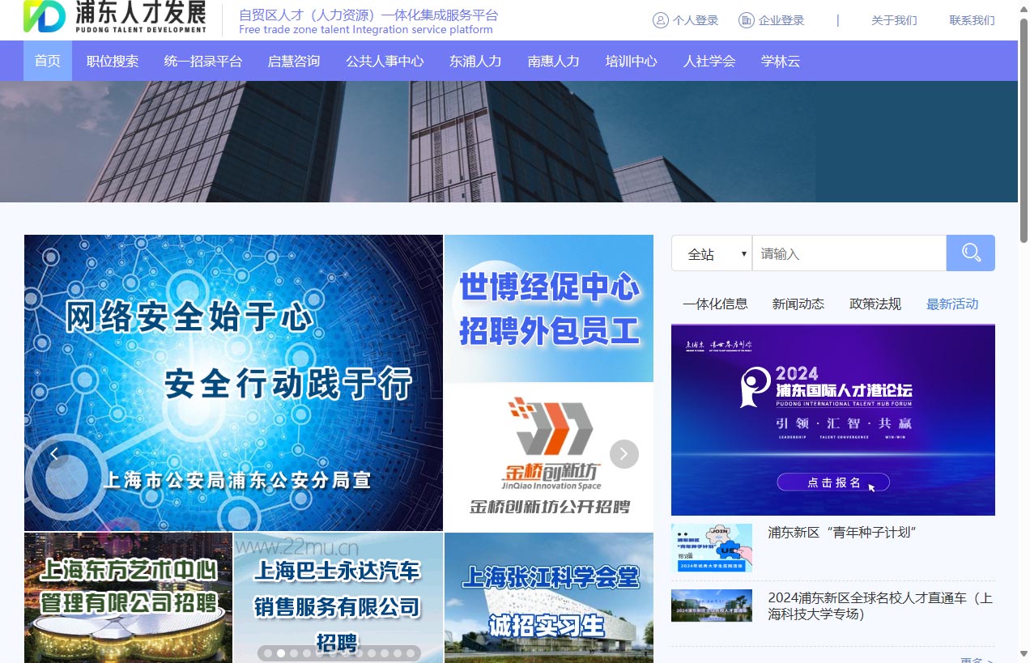The width and height of the screenshot is (1030, 663).
Task: Switch to the 一体化信息 tab
Action: pyautogui.click(x=716, y=304)
